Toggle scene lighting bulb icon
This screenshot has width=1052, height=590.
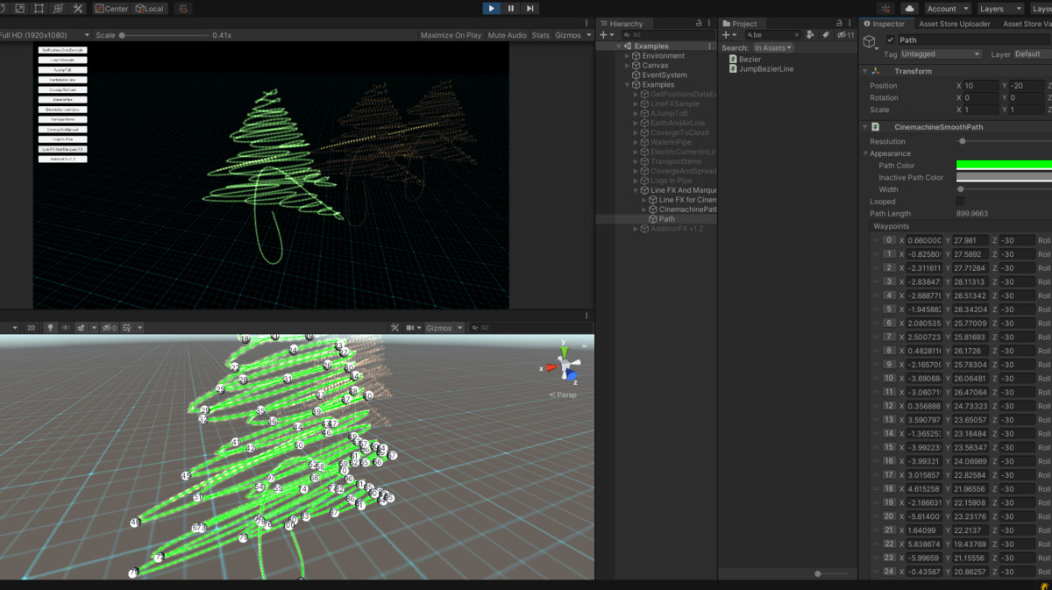pyautogui.click(x=50, y=328)
